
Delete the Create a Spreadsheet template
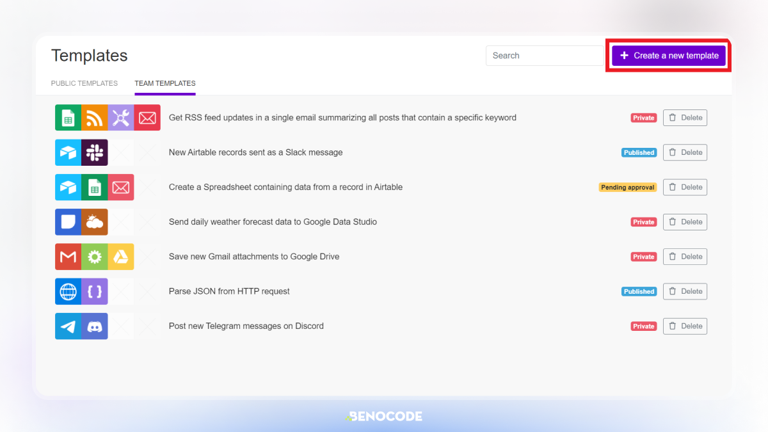point(685,187)
